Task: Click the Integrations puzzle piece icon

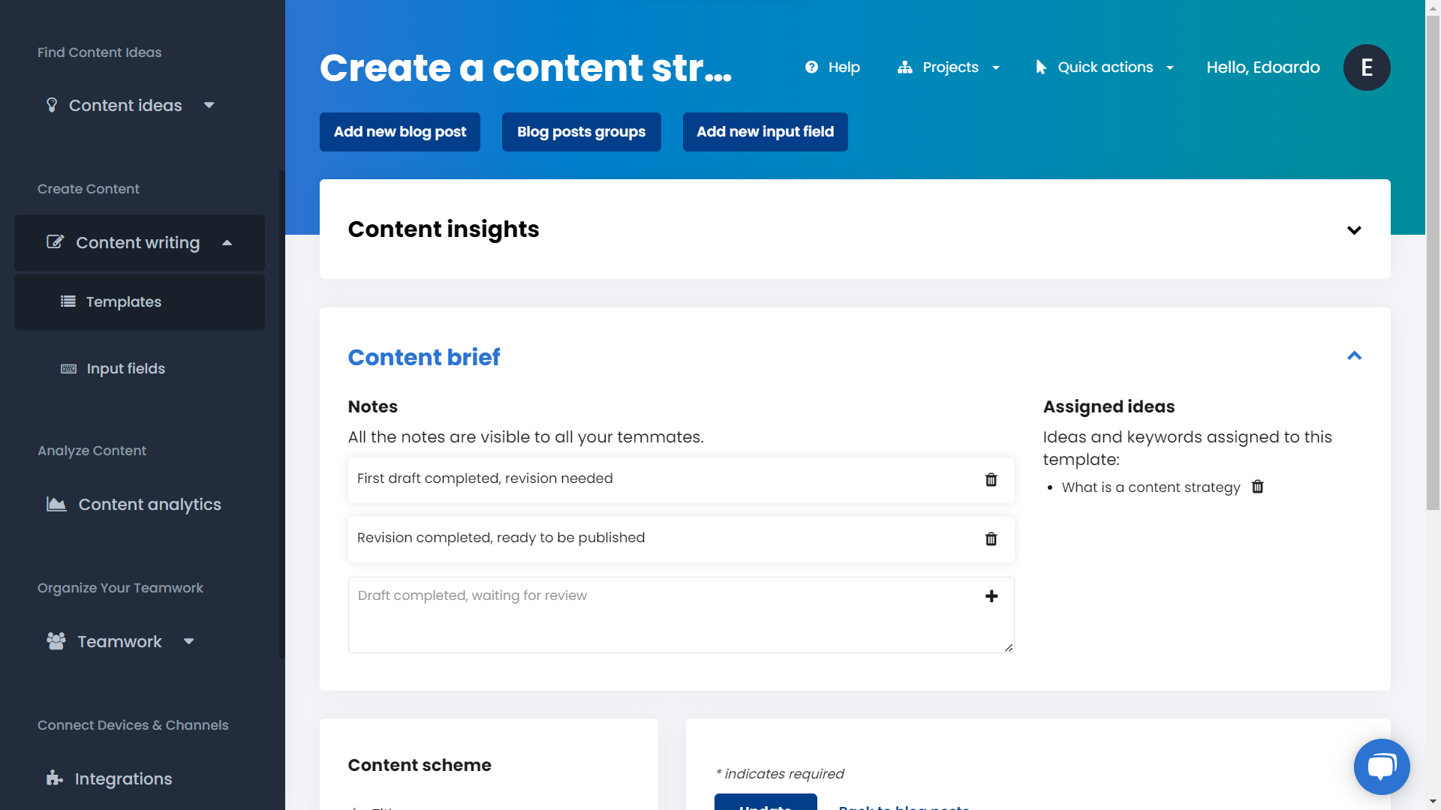Action: 55,778
